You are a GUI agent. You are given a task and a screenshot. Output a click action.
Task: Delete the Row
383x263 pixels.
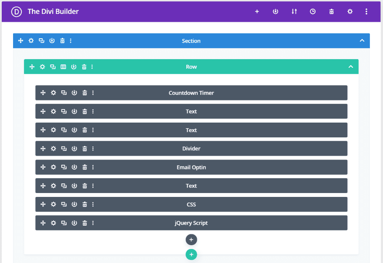pos(84,67)
